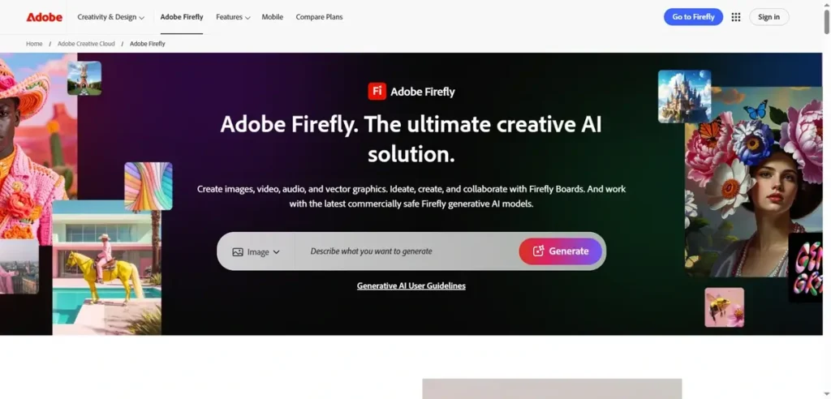This screenshot has width=831, height=399.
Task: Select the bee on flower thumbnail
Action: pyautogui.click(x=724, y=307)
